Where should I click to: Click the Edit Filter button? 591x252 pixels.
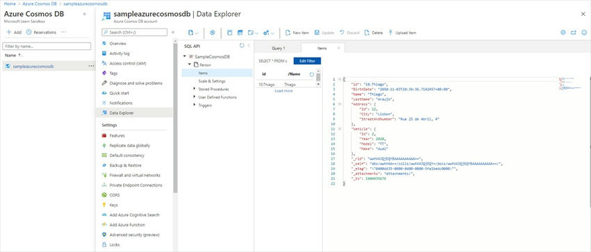(307, 61)
